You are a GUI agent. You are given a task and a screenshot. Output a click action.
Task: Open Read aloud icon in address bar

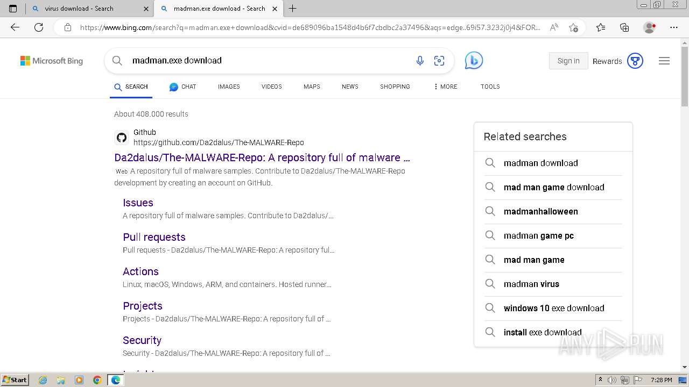554,27
